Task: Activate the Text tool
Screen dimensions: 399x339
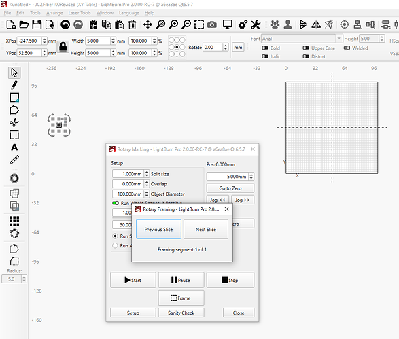Action: [14, 147]
